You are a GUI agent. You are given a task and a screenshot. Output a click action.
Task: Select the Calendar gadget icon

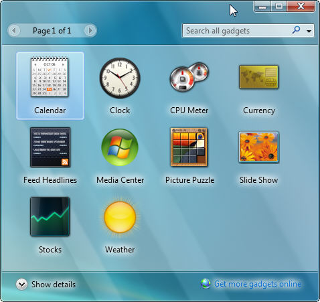point(50,77)
